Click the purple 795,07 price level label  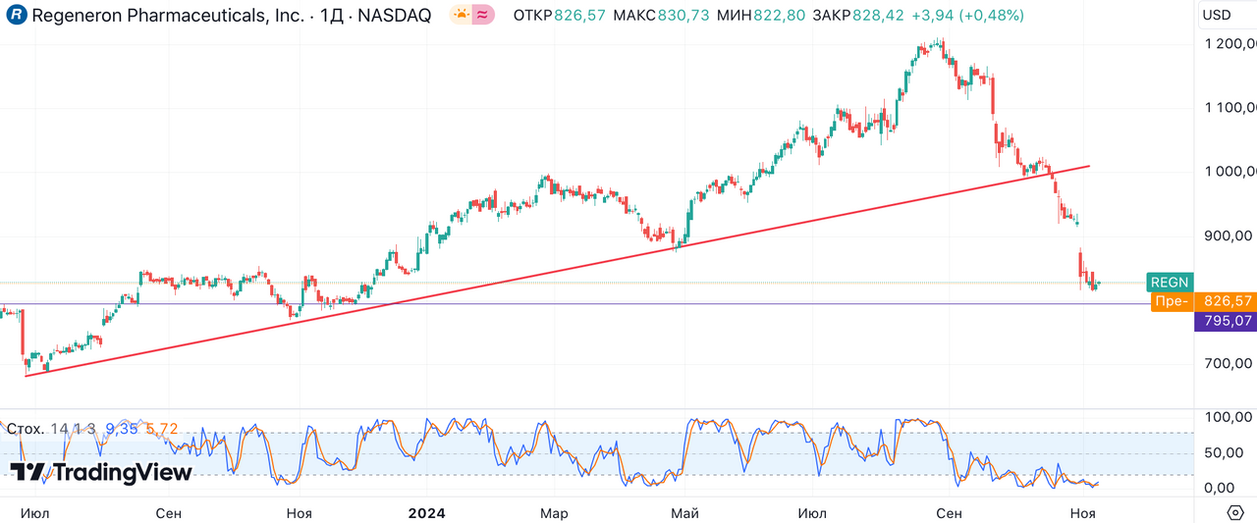[1226, 321]
